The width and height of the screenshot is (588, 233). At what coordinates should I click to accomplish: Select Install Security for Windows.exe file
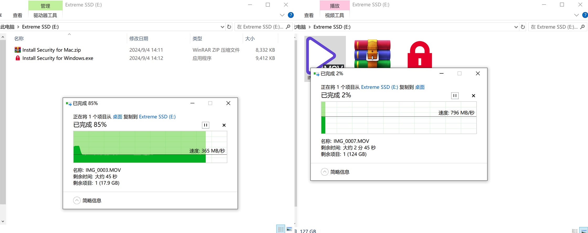pos(58,58)
